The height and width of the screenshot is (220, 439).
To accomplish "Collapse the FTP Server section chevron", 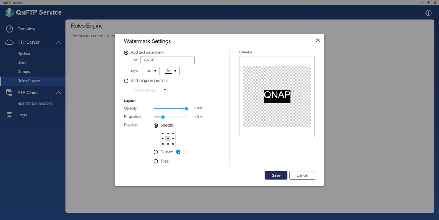I will [x=59, y=42].
